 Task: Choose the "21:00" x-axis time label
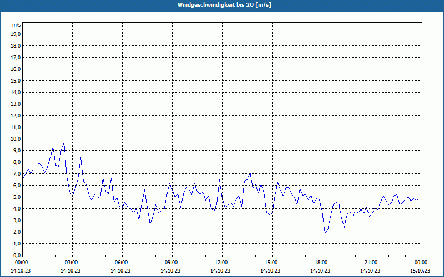[372, 263]
